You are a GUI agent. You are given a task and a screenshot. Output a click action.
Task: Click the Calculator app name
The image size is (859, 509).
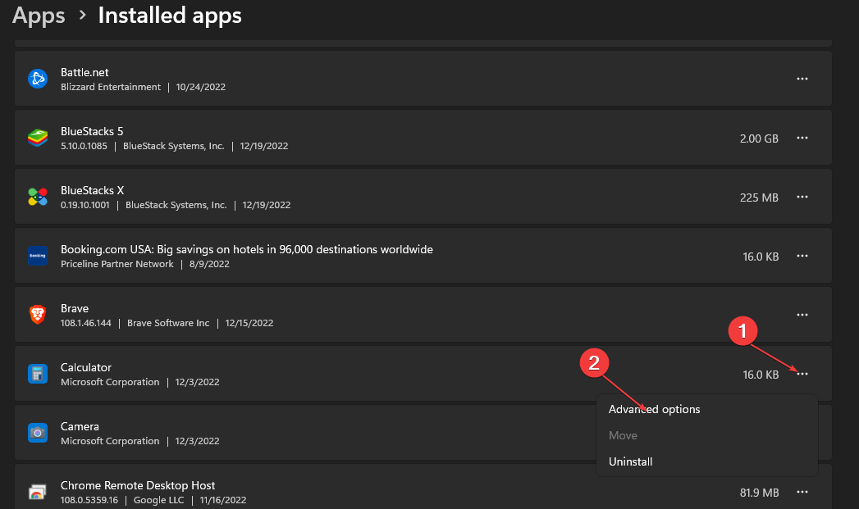tap(86, 368)
